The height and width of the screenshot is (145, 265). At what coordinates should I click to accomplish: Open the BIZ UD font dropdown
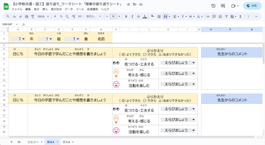(95, 17)
